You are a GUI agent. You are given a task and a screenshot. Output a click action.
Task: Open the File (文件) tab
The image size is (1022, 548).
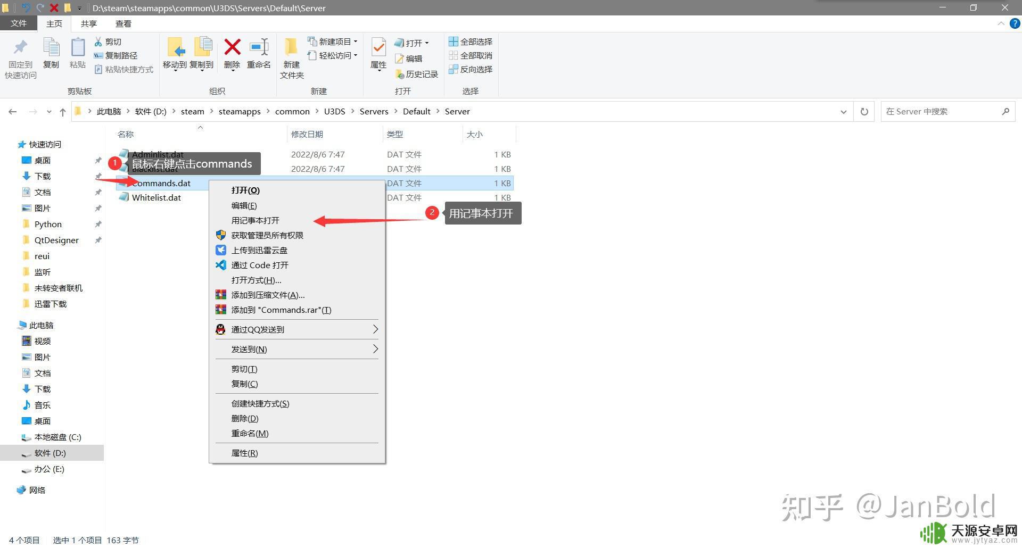(18, 23)
